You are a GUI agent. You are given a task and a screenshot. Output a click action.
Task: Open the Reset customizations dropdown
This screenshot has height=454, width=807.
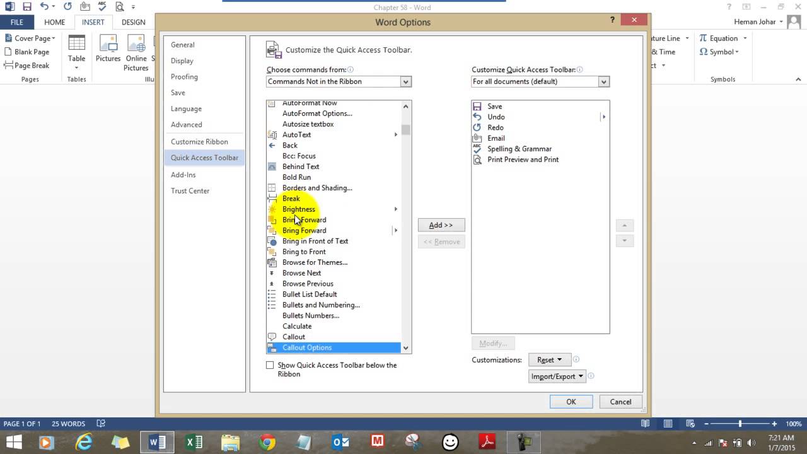[x=549, y=360]
